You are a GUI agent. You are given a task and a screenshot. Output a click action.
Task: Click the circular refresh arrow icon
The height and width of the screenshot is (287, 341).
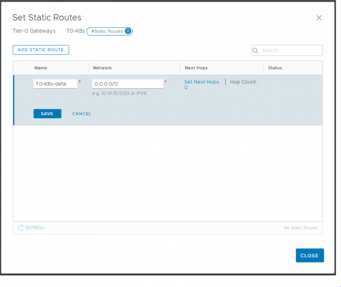coord(20,228)
